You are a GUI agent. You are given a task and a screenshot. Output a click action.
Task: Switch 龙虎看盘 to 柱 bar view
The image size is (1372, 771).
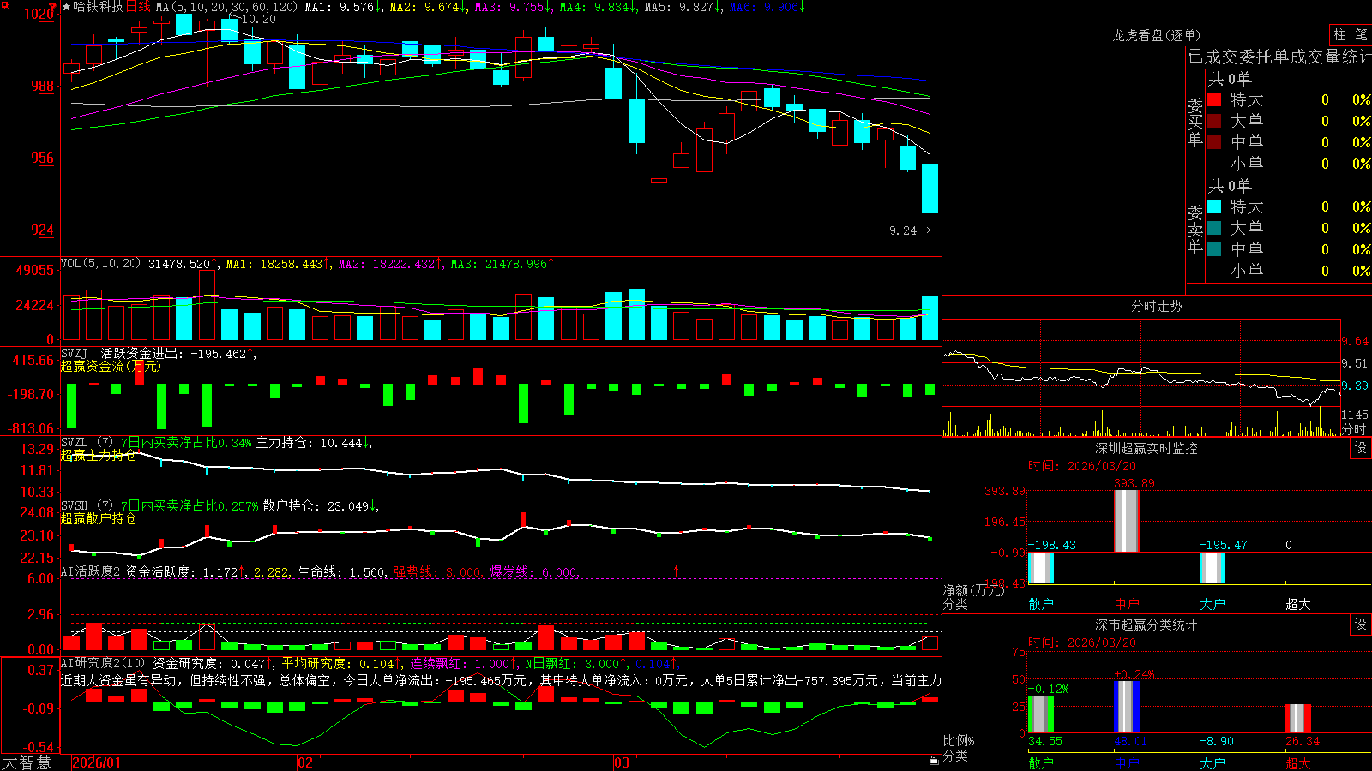tap(1339, 35)
